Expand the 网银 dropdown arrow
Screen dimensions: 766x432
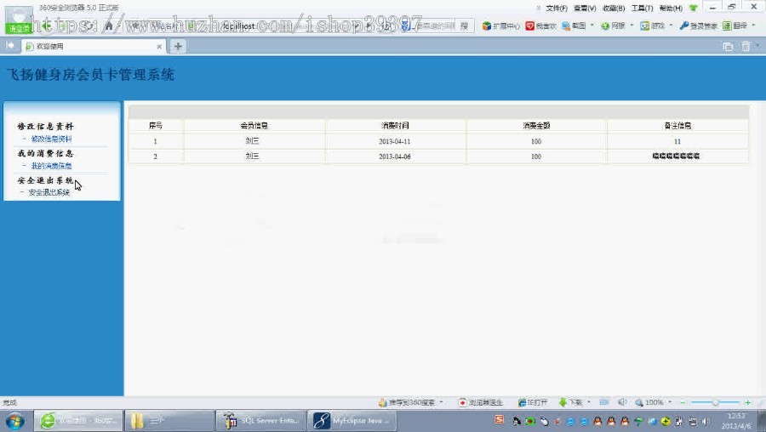click(632, 26)
